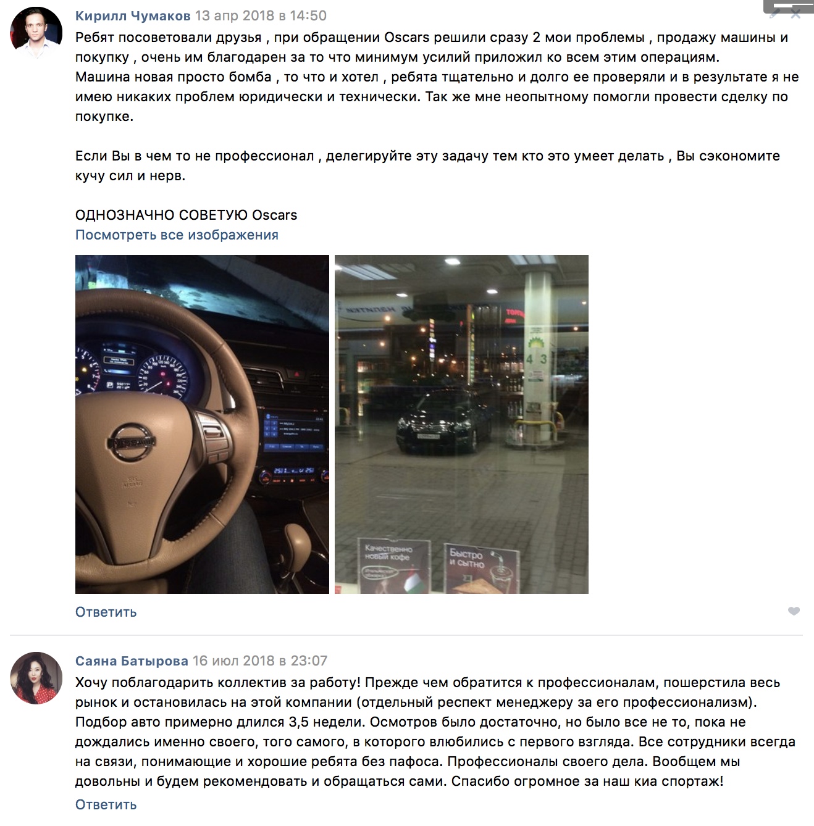Open the gas station car photo
Viewport: 814px width, 826px height.
pyautogui.click(x=461, y=424)
